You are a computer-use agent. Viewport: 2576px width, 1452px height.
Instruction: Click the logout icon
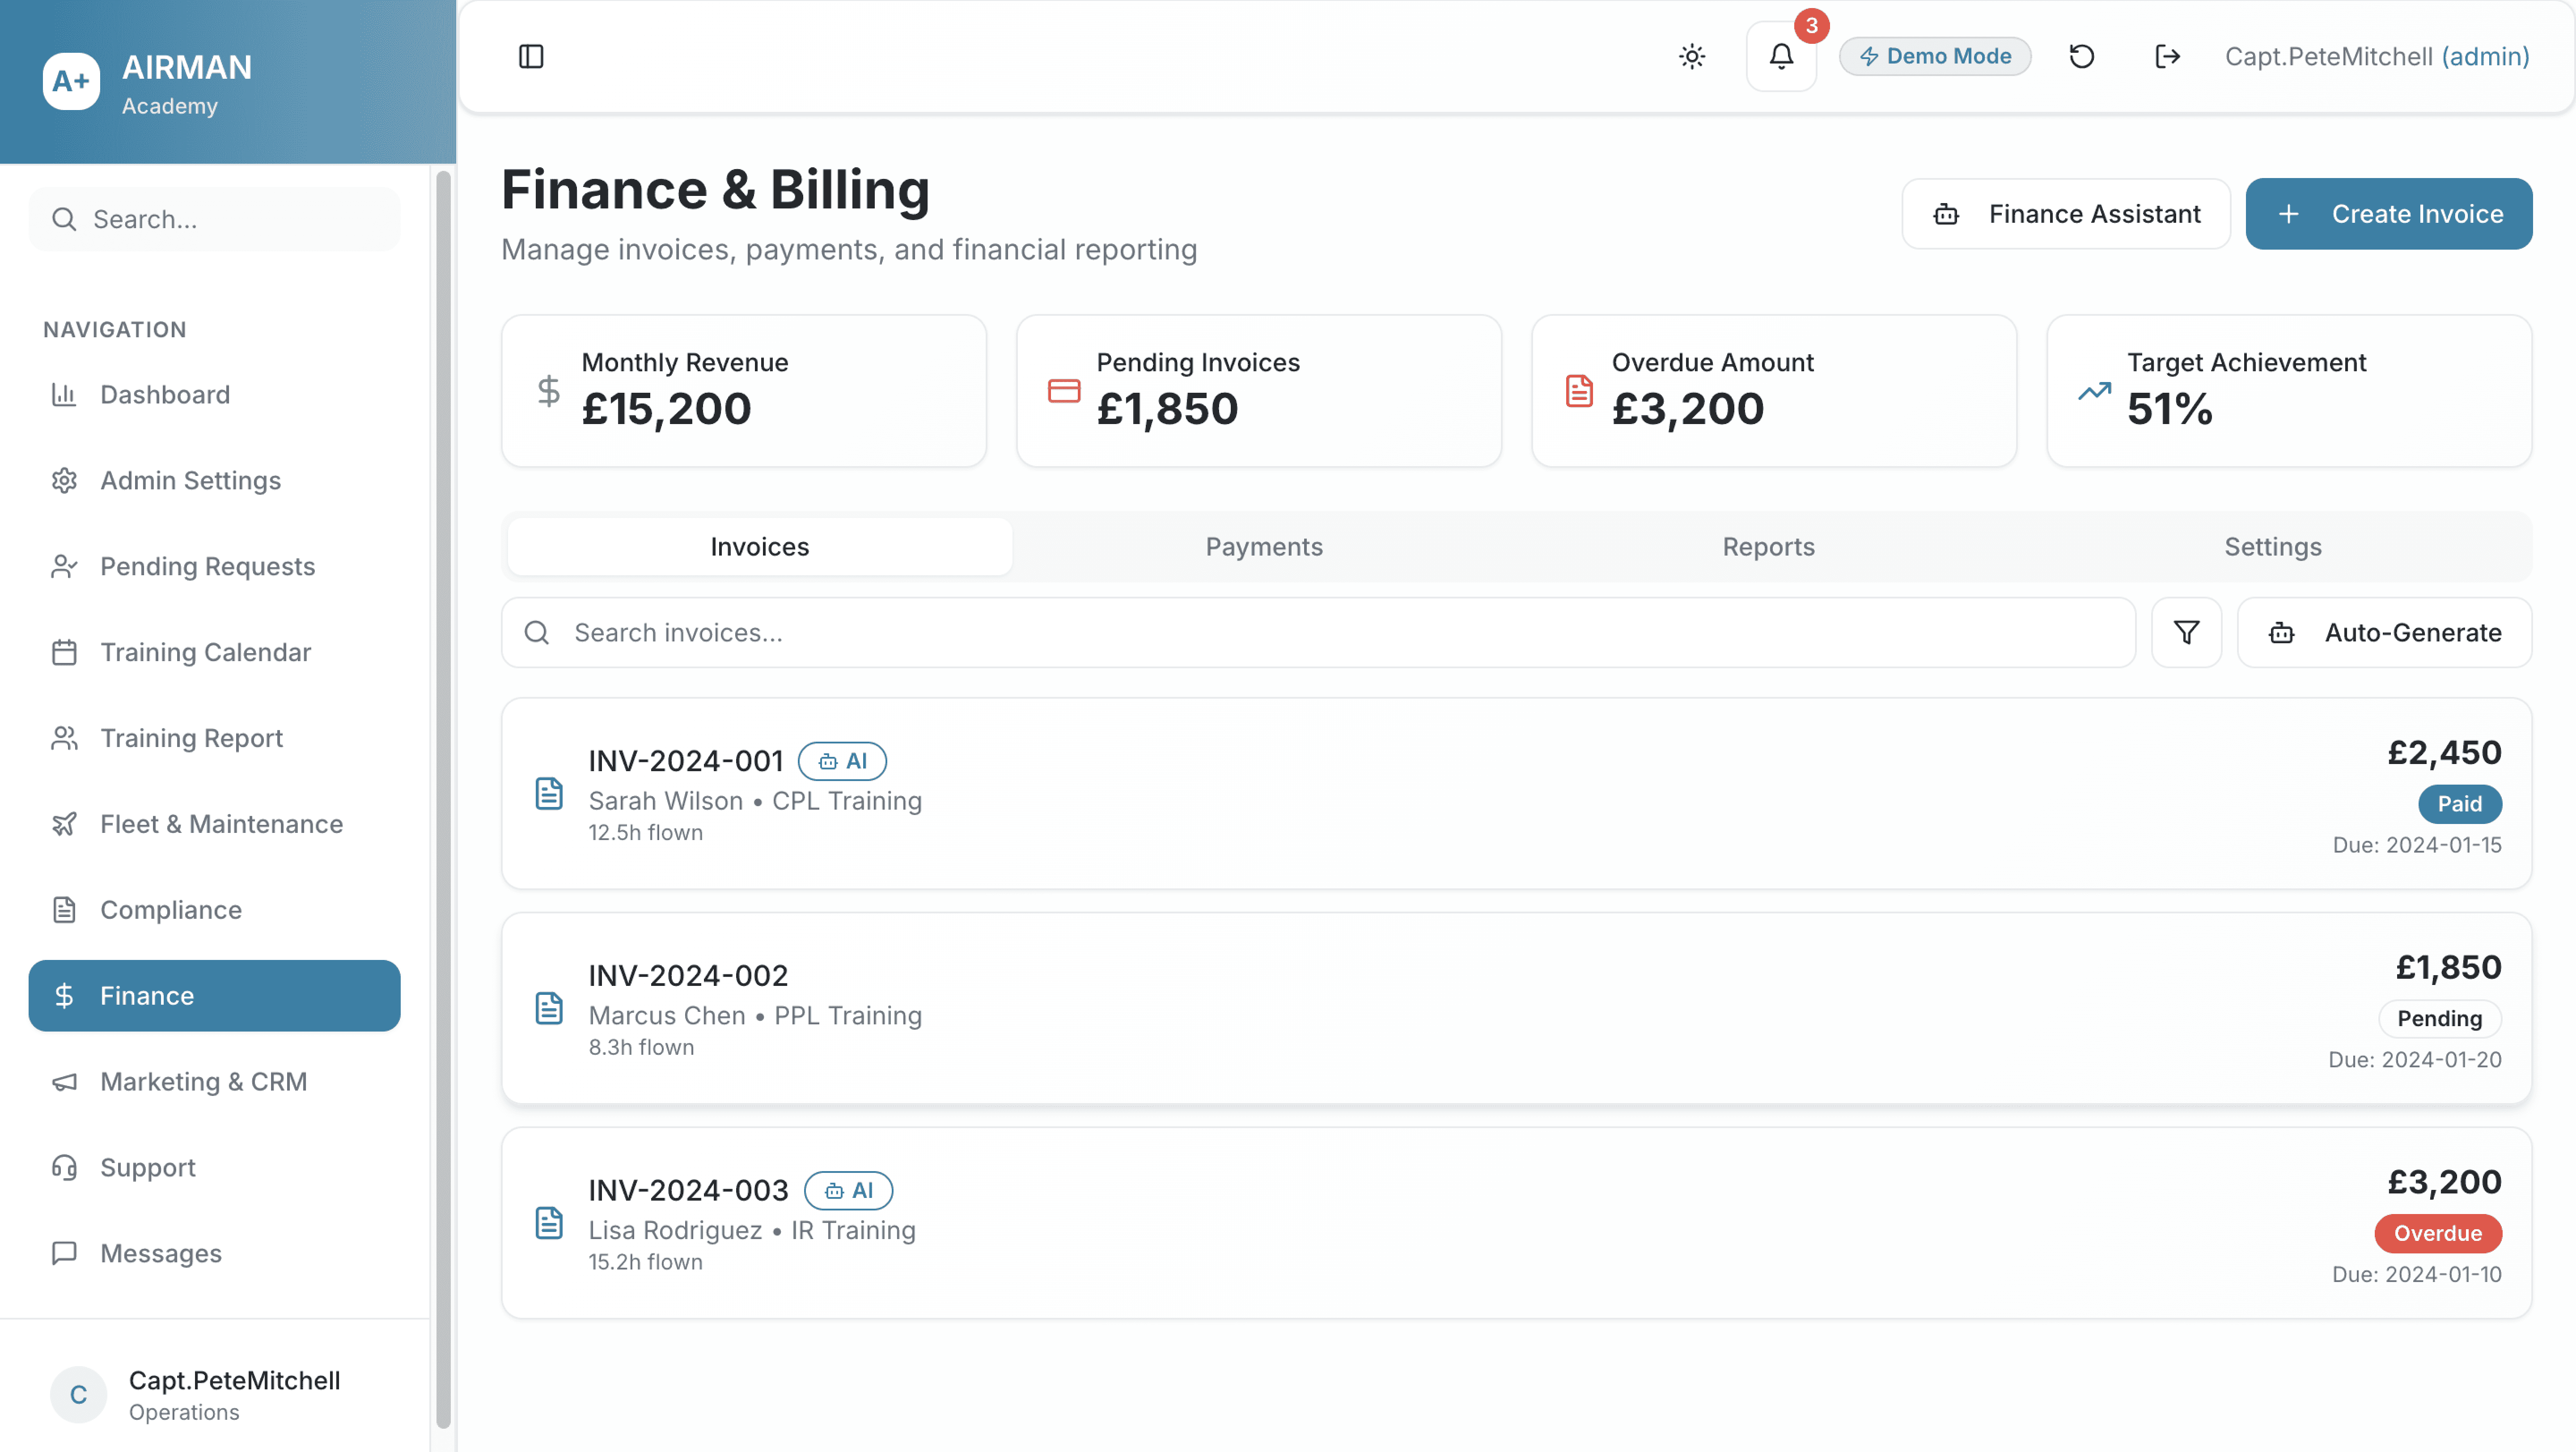point(2167,57)
